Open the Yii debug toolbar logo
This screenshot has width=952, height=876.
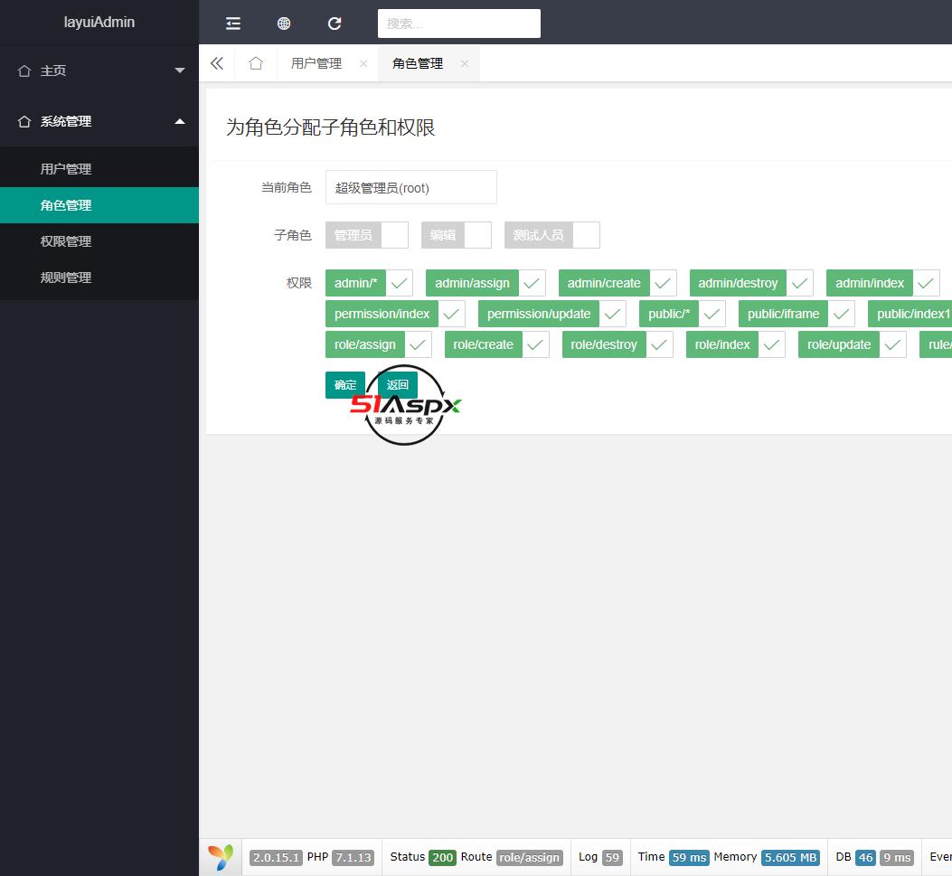221,857
